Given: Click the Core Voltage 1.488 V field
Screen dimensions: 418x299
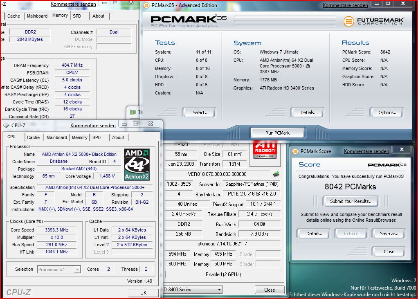Looking at the screenshot, I should coord(107,176).
